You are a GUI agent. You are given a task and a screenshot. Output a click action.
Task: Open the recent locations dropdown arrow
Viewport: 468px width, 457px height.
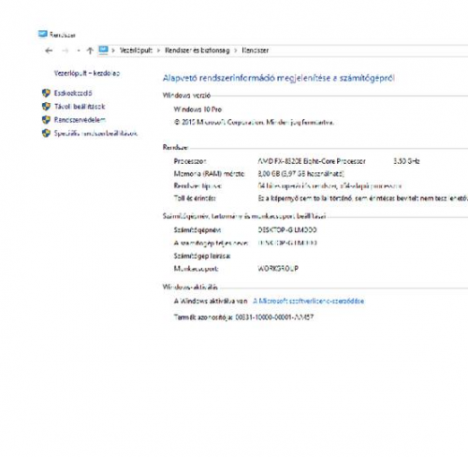[x=79, y=51]
